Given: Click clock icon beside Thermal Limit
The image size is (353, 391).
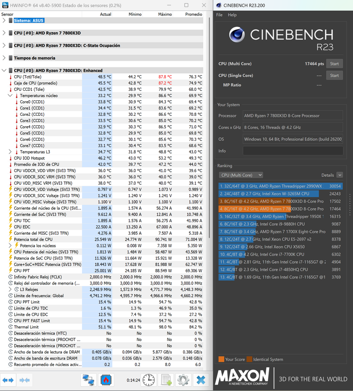Looking at the screenshot, I should 10,327.
